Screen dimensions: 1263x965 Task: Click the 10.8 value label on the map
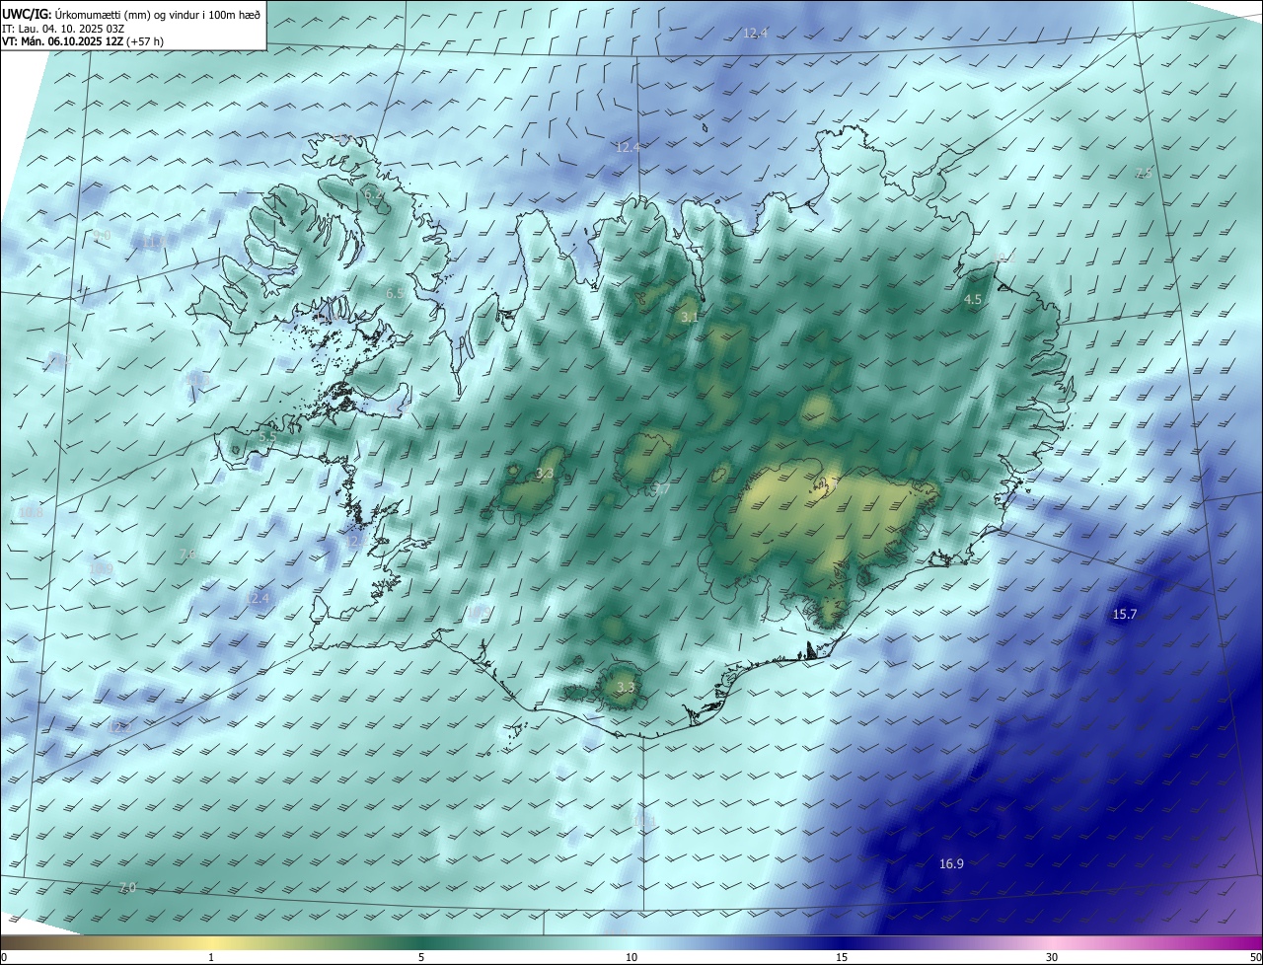(31, 513)
